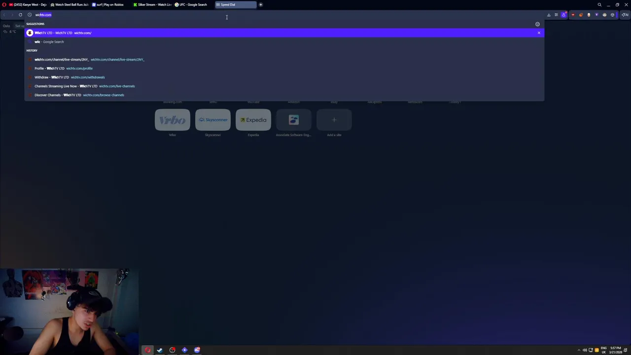Open the AI assistant button
This screenshot has height=355, width=631.
625,15
